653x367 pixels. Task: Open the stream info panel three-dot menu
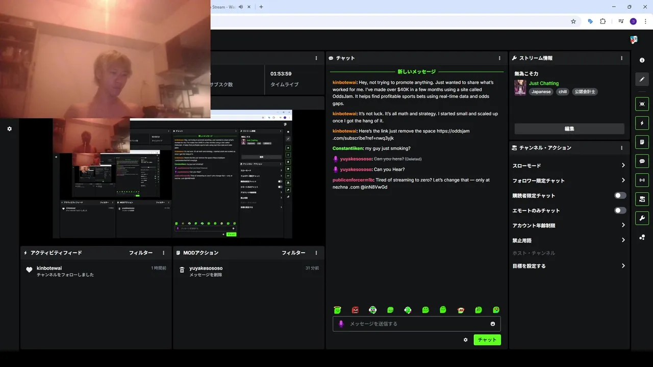(x=621, y=58)
